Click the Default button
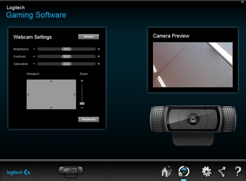 (x=89, y=36)
